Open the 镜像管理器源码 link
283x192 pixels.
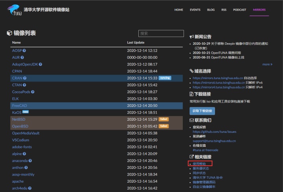(x=204, y=182)
